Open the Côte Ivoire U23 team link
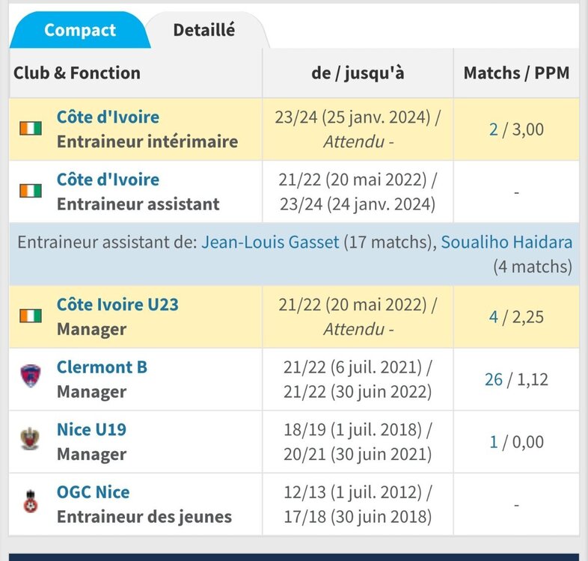Image resolution: width=588 pixels, height=561 pixels. pyautogui.click(x=117, y=305)
